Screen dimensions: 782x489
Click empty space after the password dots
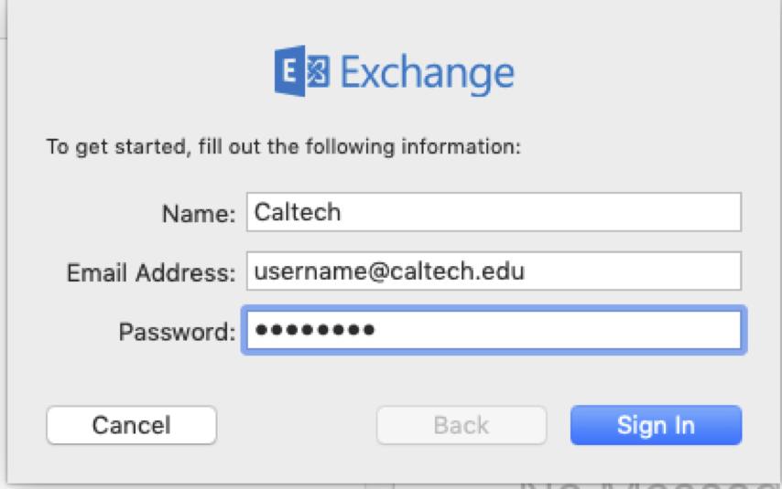pyautogui.click(x=559, y=331)
